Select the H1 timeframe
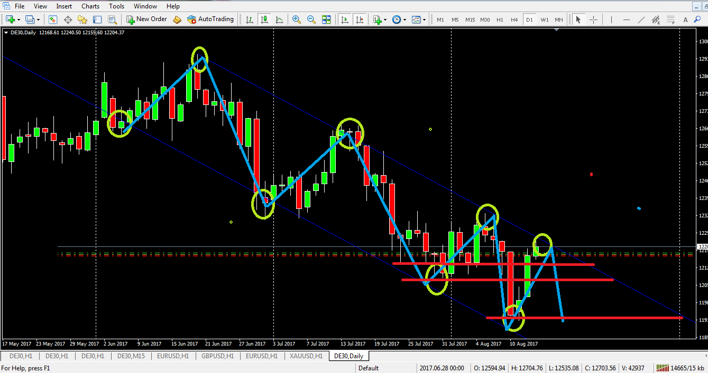Viewport: 708px width, 373px height. pyautogui.click(x=500, y=20)
